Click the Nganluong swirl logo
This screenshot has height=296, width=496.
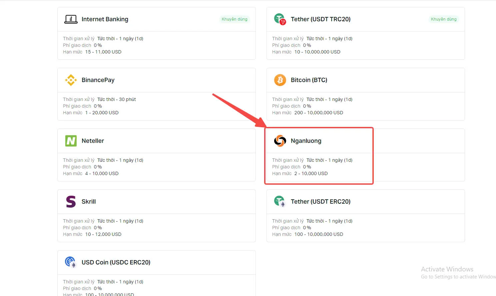tap(280, 141)
